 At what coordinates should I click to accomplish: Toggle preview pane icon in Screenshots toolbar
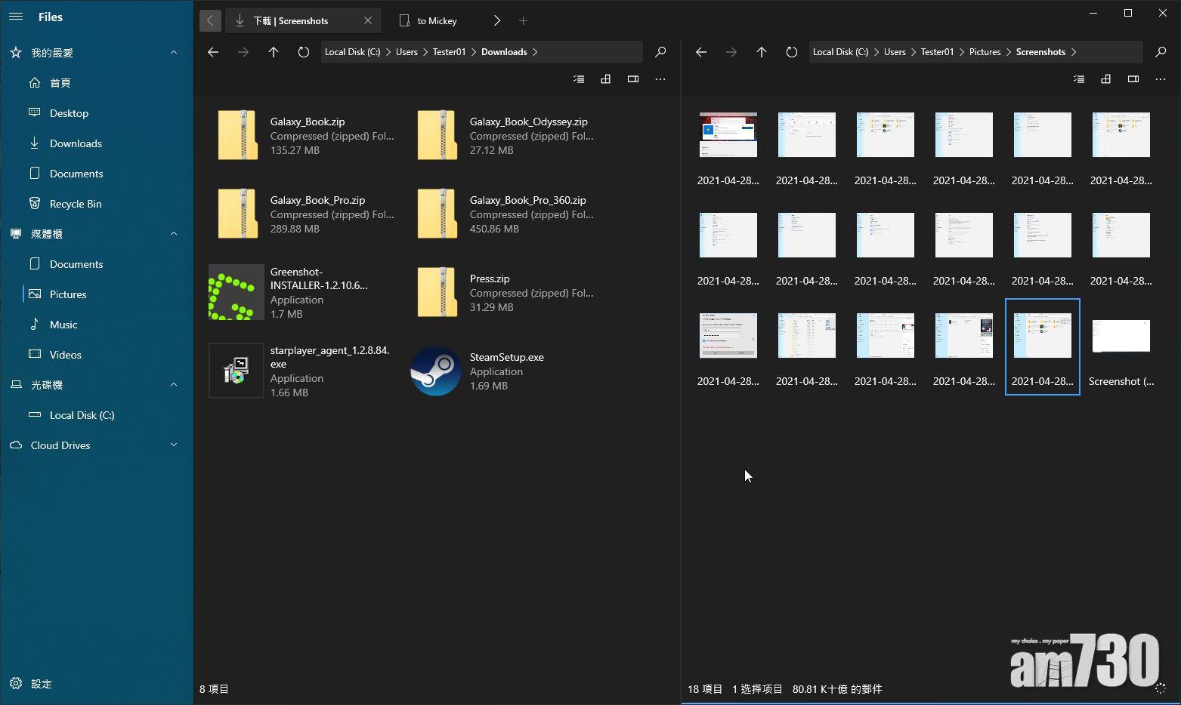[1133, 79]
